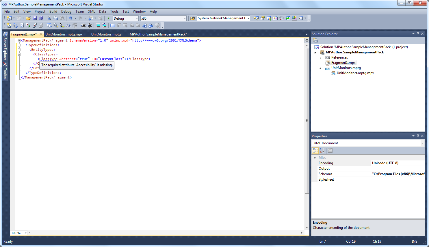Click the editor split-window handle
Image resolution: width=429 pixels, height=247 pixels.
point(307,41)
